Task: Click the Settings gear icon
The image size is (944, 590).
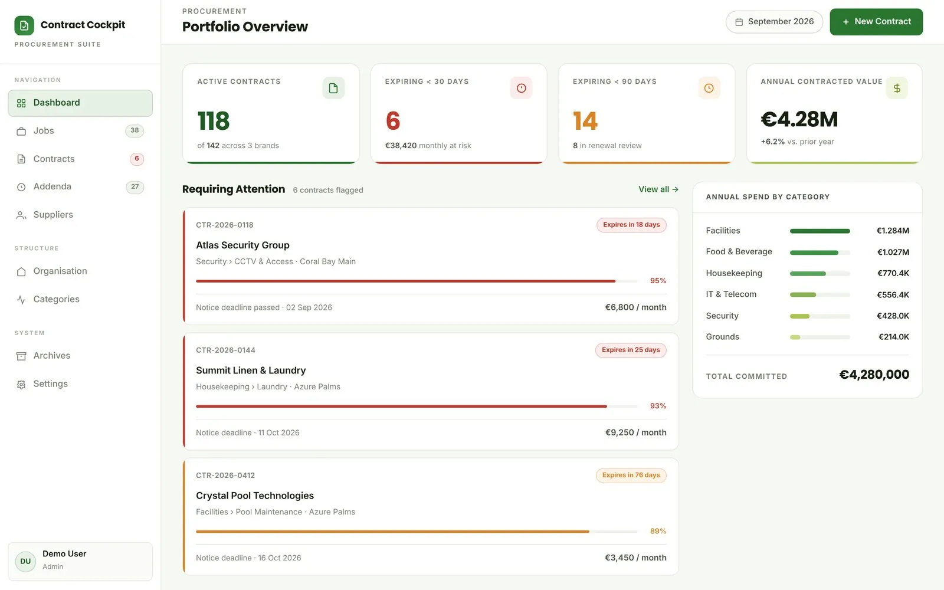Action: pyautogui.click(x=21, y=384)
